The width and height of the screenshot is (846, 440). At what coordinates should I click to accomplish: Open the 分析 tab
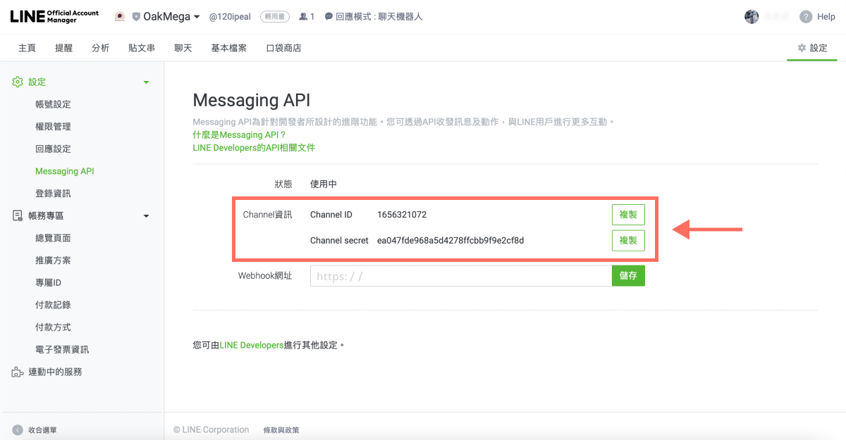(100, 48)
